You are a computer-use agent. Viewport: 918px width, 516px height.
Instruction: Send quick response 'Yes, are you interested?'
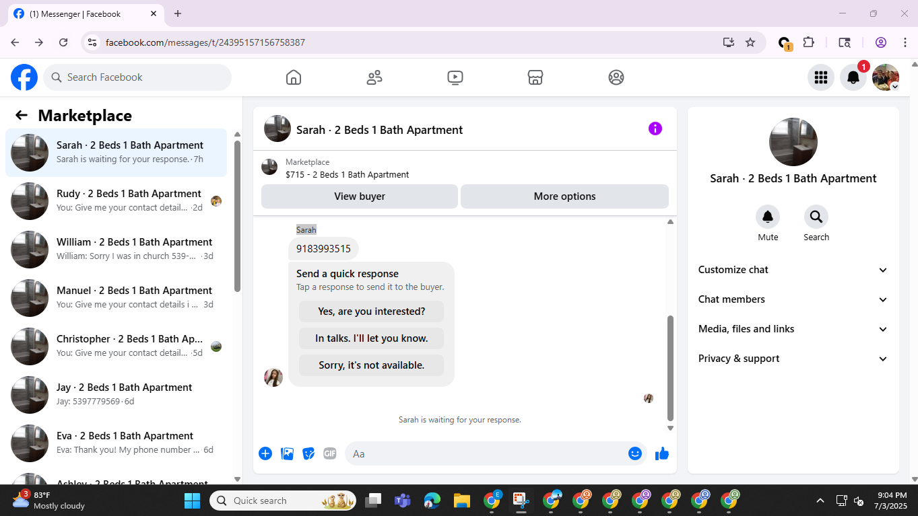coord(372,311)
